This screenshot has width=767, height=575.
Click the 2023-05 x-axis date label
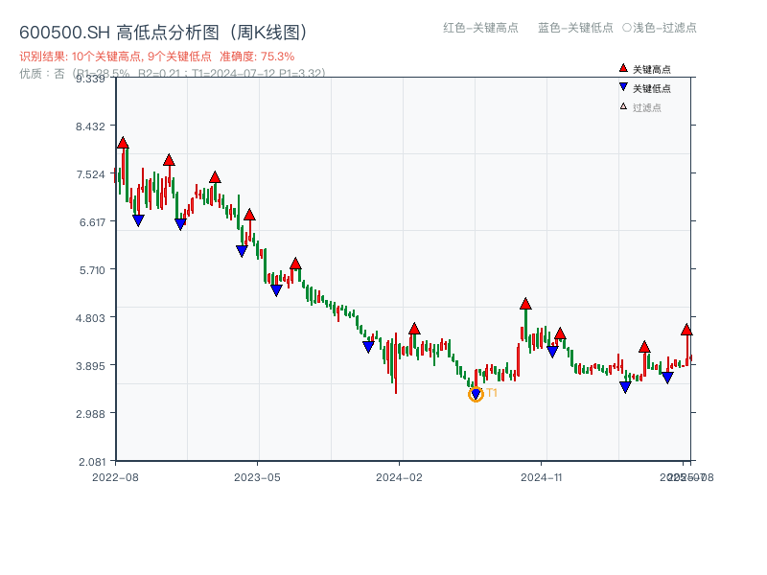257,476
